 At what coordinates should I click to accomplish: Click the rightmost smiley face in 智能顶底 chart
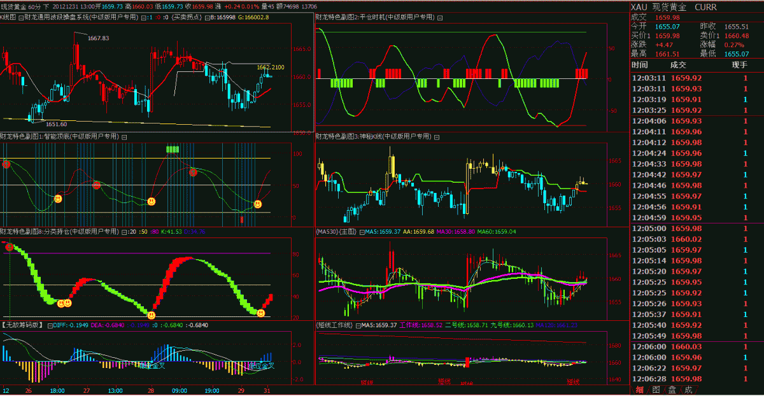tap(258, 204)
